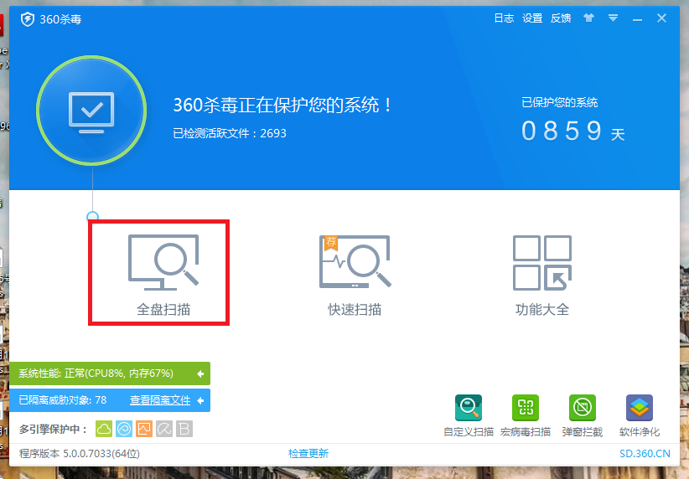
Task: Collapse the 已隔离威胁对象 blue bar arrow
Action: [200, 400]
